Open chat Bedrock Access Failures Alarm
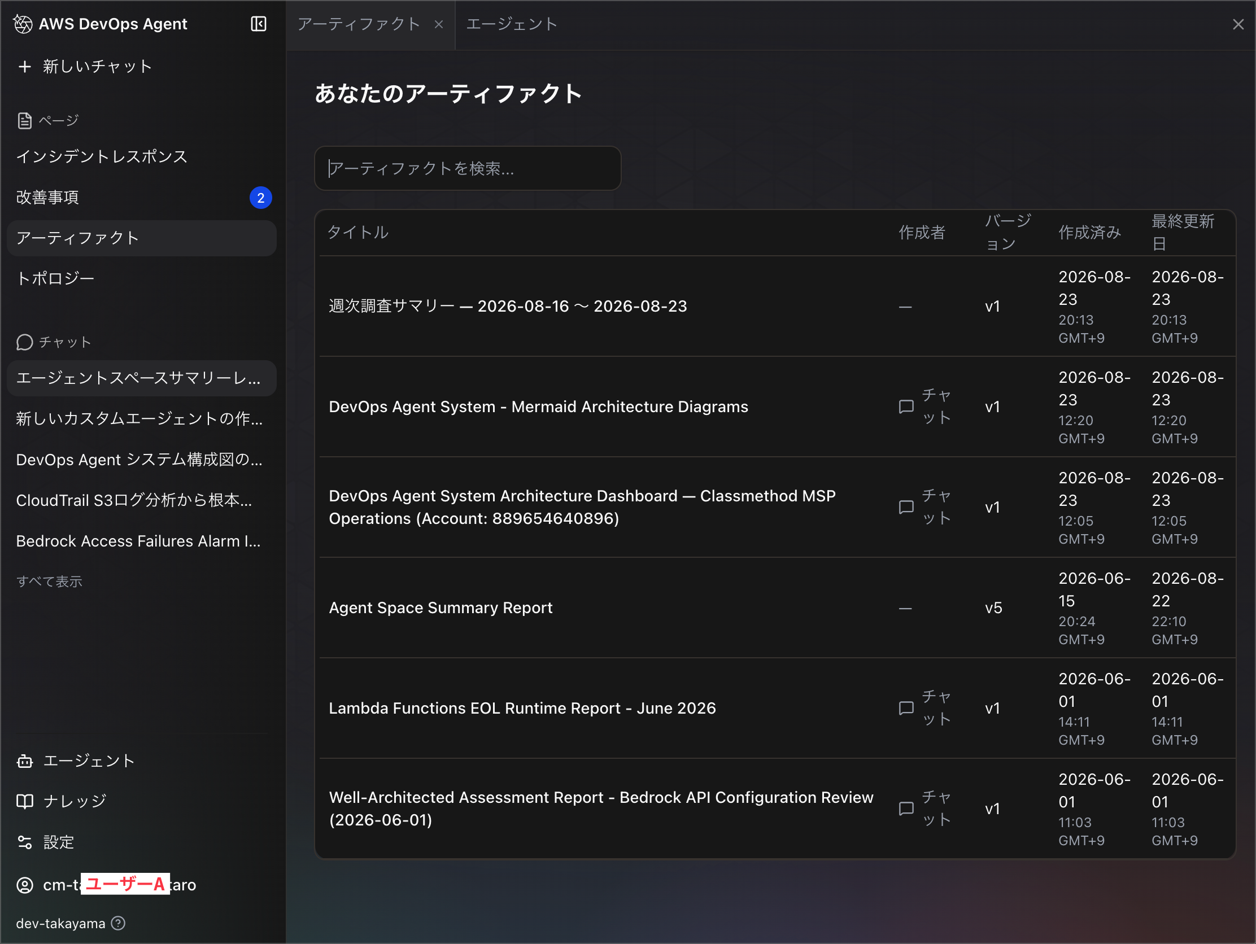Viewport: 1256px width, 944px height. [141, 541]
